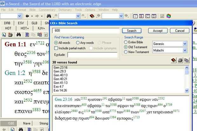Open the dropdown next to the red book icon

[x=121, y=16]
